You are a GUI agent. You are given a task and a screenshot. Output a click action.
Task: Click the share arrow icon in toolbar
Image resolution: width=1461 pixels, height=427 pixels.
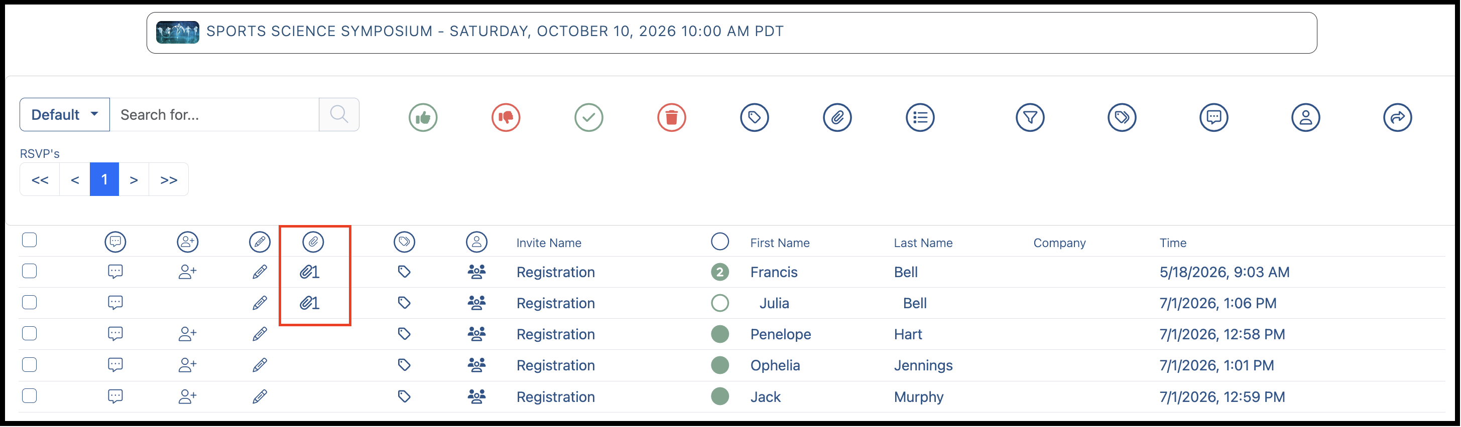point(1397,118)
